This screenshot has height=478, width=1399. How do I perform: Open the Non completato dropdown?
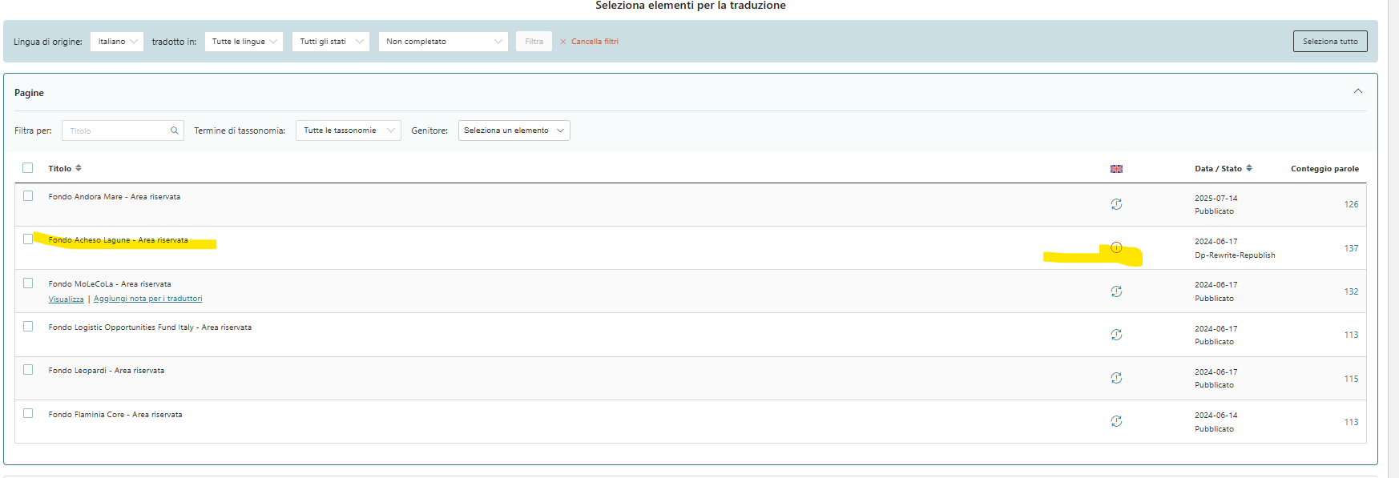443,42
